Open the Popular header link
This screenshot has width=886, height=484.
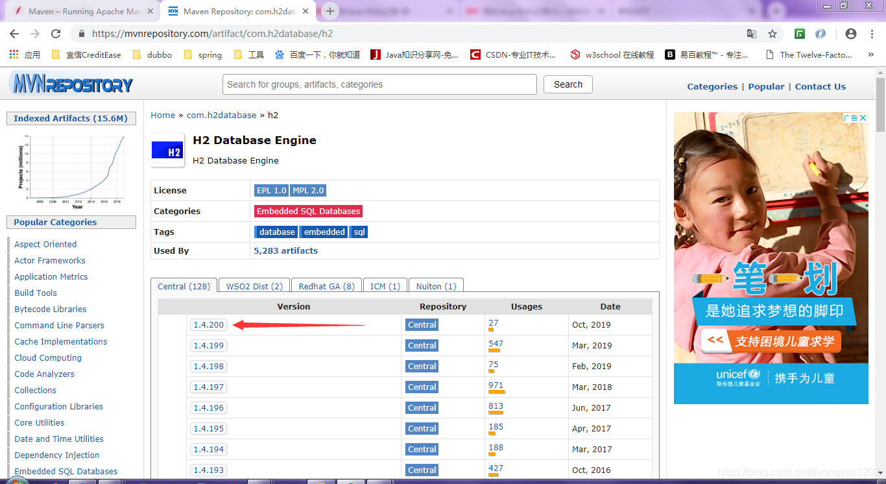pos(766,86)
